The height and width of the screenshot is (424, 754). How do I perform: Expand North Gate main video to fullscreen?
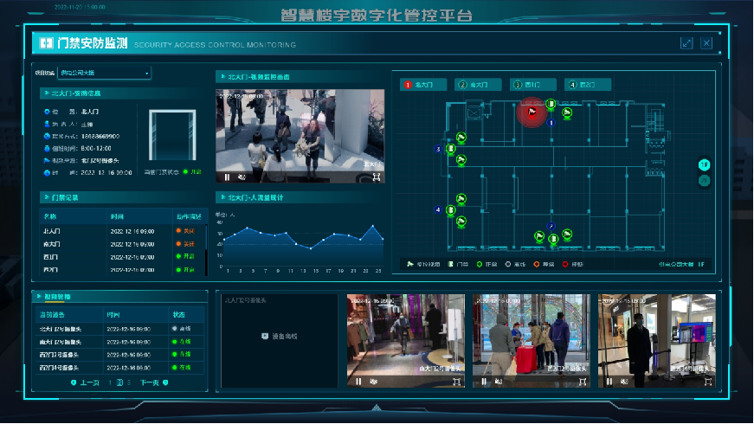(377, 177)
